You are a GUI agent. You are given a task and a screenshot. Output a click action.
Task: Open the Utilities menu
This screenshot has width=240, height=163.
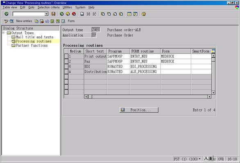67,7
